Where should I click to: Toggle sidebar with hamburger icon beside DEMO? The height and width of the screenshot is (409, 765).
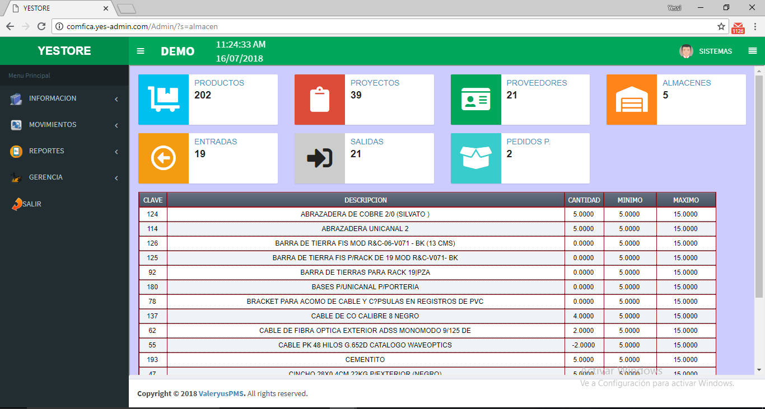pos(141,51)
